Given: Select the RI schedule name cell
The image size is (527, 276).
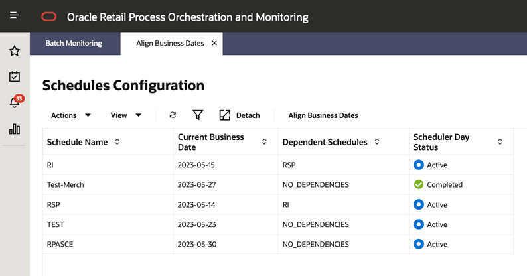Looking at the screenshot, I should [108, 165].
